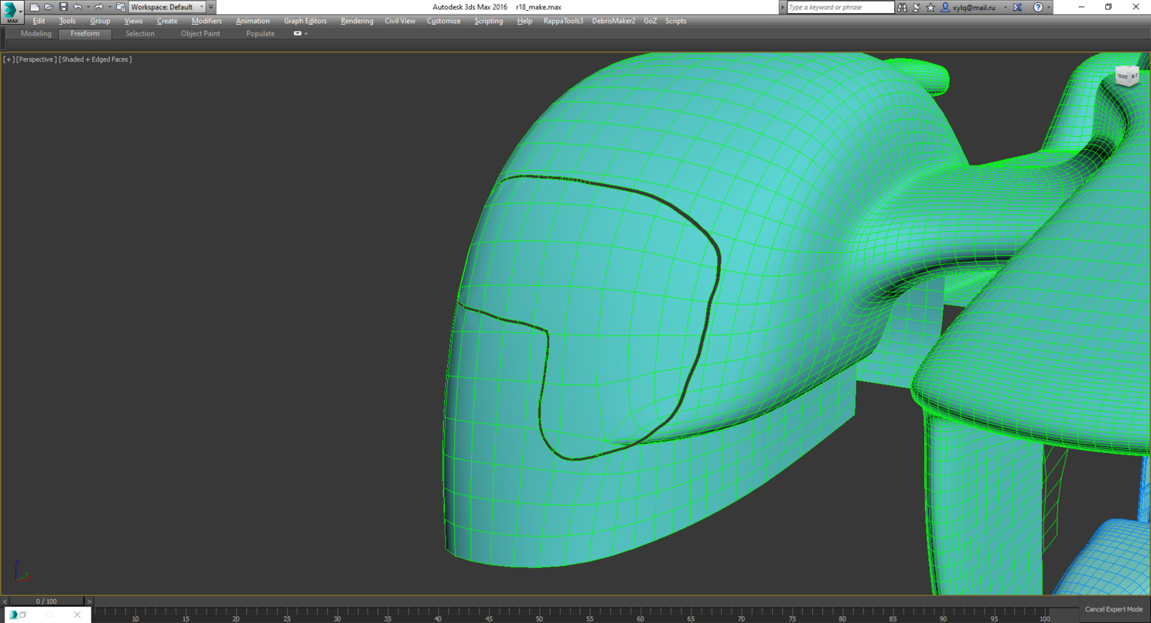The width and height of the screenshot is (1151, 623).
Task: Click the 0 / 100 time slider
Action: (x=46, y=601)
